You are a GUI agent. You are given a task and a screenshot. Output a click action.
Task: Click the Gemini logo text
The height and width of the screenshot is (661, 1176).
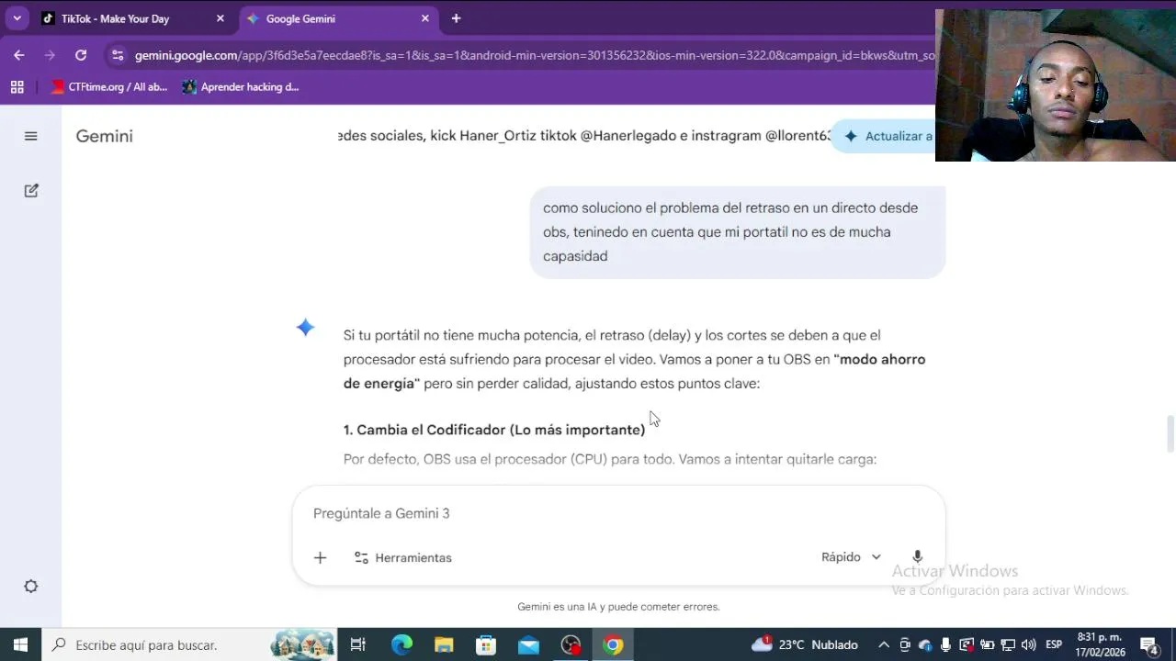tap(104, 136)
